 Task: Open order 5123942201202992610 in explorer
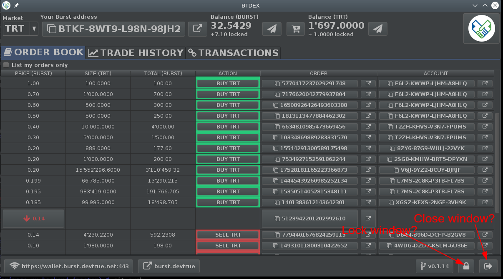tap(368, 218)
